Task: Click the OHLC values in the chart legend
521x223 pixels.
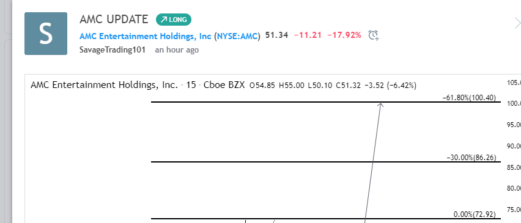Action: [333, 86]
